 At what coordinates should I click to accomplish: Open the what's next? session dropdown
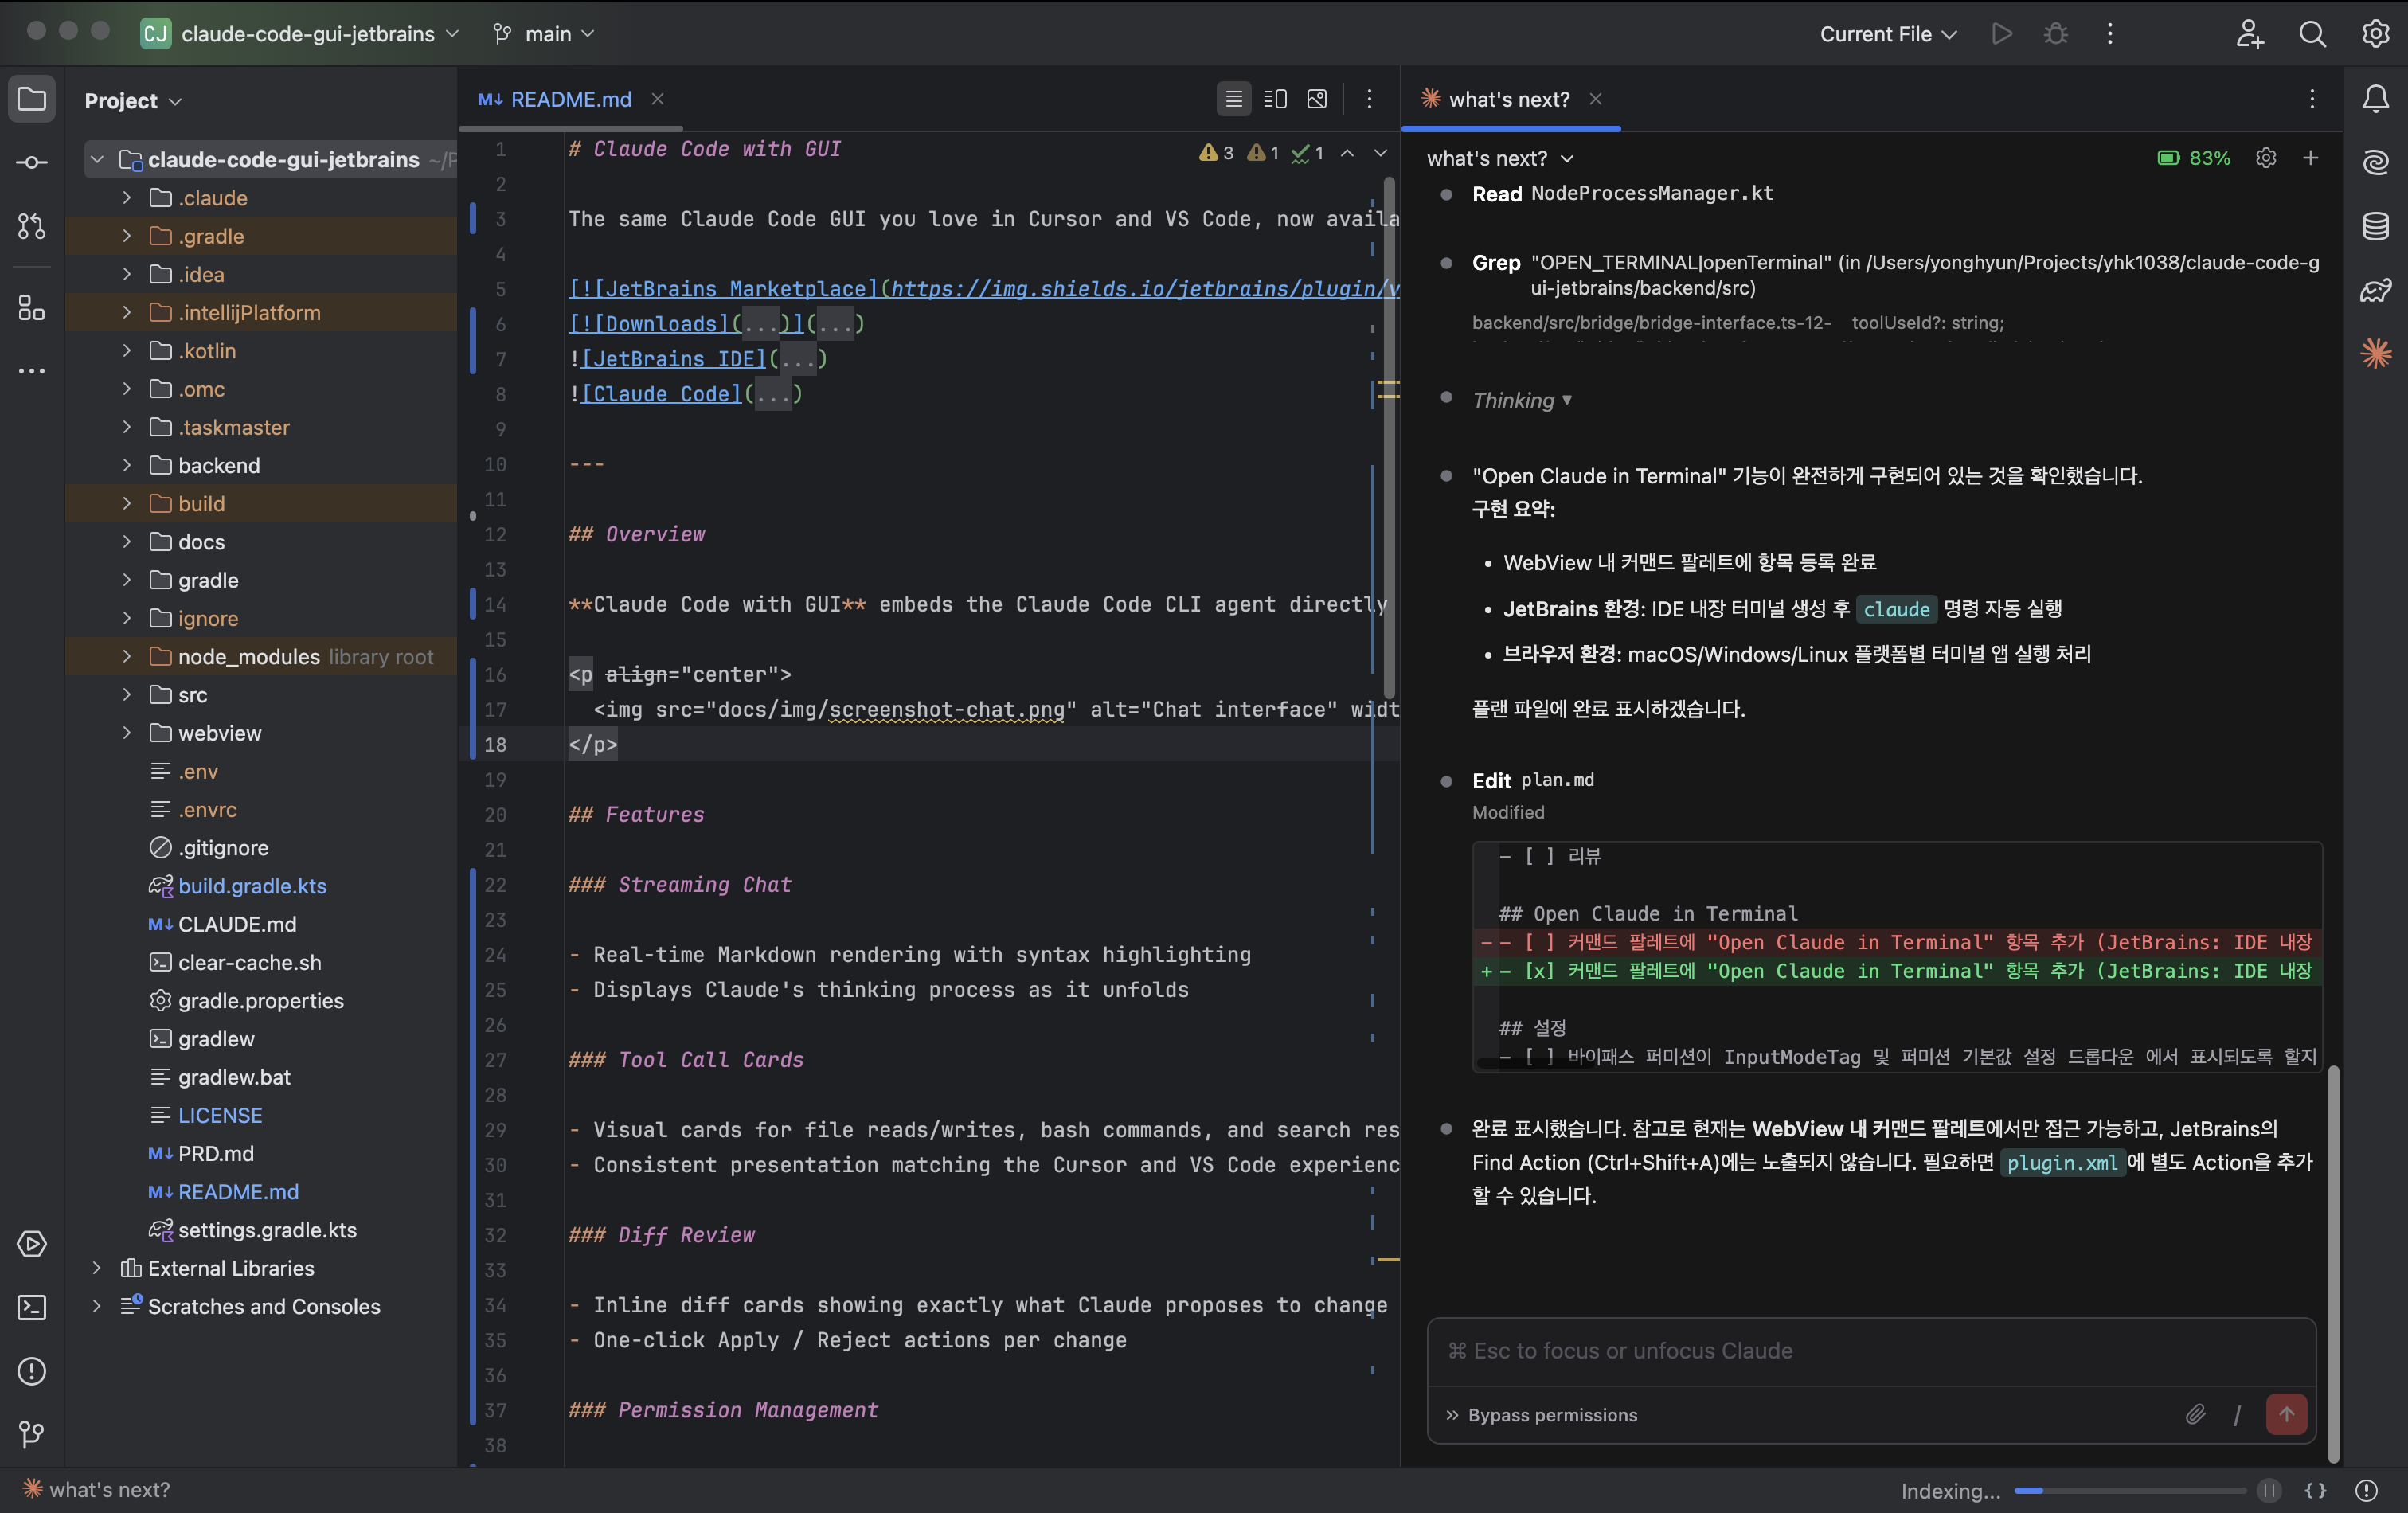(1500, 158)
